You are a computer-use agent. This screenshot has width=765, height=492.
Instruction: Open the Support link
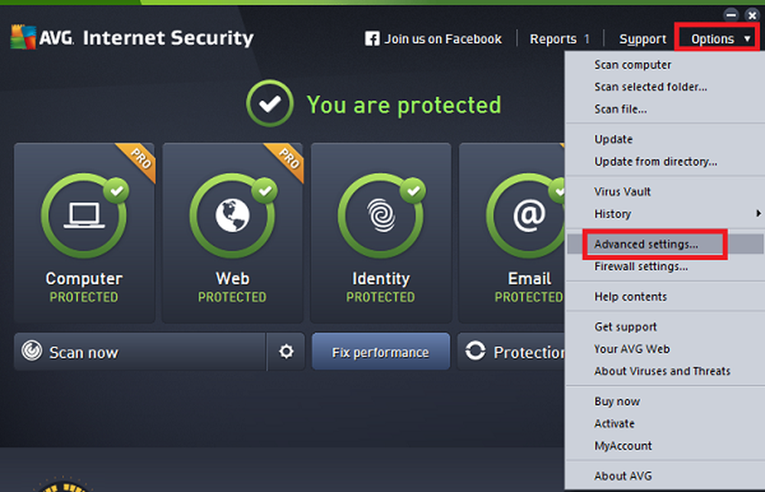click(643, 38)
